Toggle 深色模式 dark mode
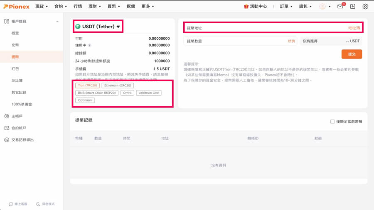 pos(45,204)
